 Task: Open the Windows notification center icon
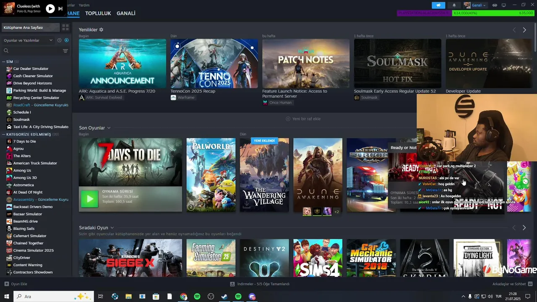click(x=528, y=297)
